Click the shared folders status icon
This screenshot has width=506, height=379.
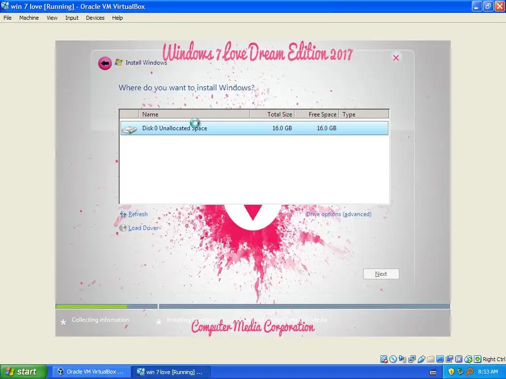coord(430,359)
